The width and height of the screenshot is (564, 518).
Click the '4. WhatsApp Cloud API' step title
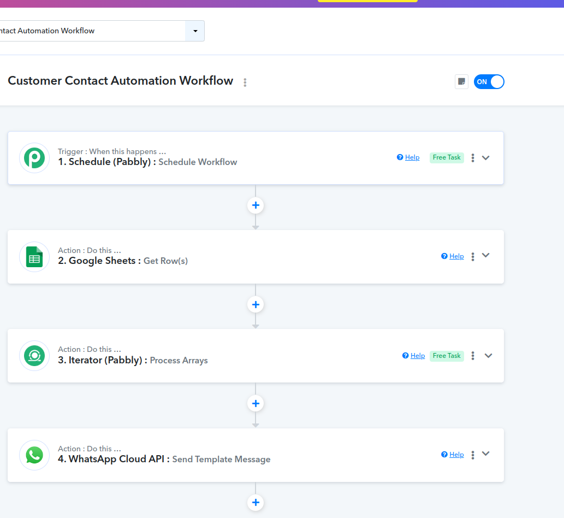pyautogui.click(x=114, y=459)
